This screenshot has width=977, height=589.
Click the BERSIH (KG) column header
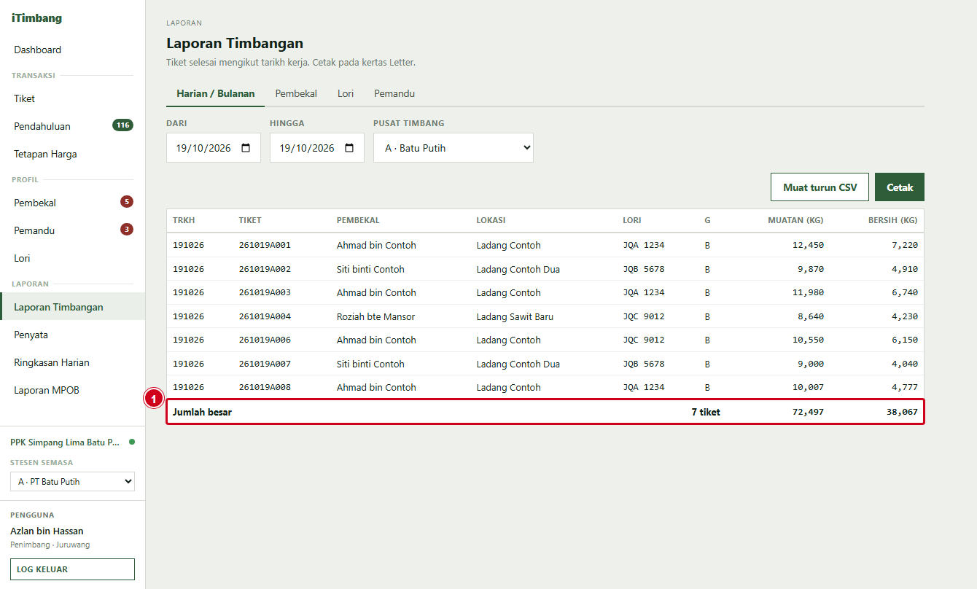click(893, 220)
